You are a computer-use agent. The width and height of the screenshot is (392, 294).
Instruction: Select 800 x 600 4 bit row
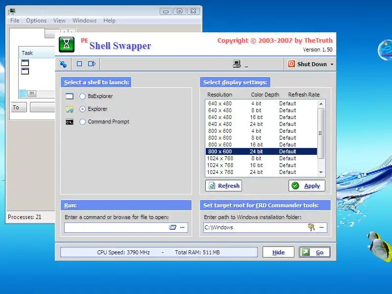click(x=261, y=131)
